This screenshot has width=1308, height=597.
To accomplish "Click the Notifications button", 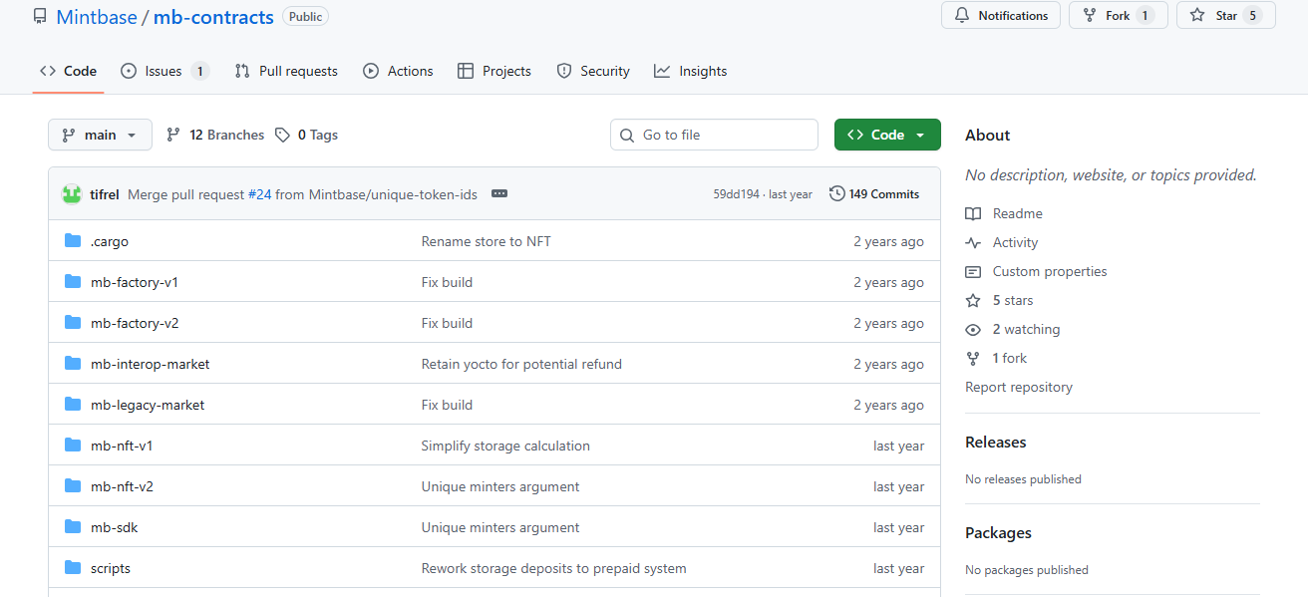I will [1001, 16].
